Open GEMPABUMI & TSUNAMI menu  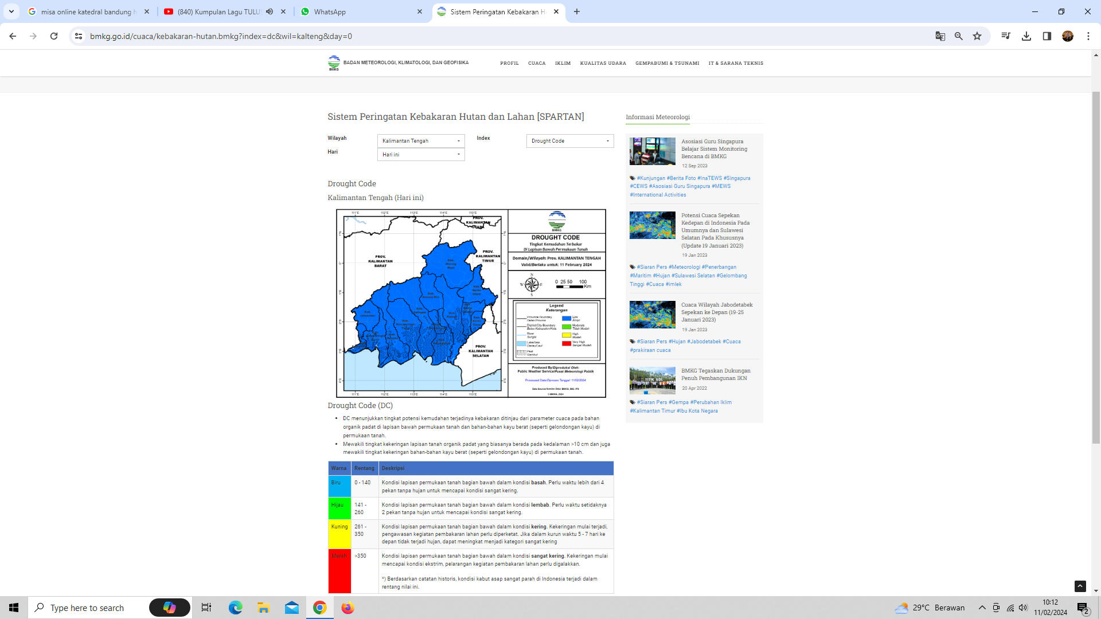click(x=667, y=63)
